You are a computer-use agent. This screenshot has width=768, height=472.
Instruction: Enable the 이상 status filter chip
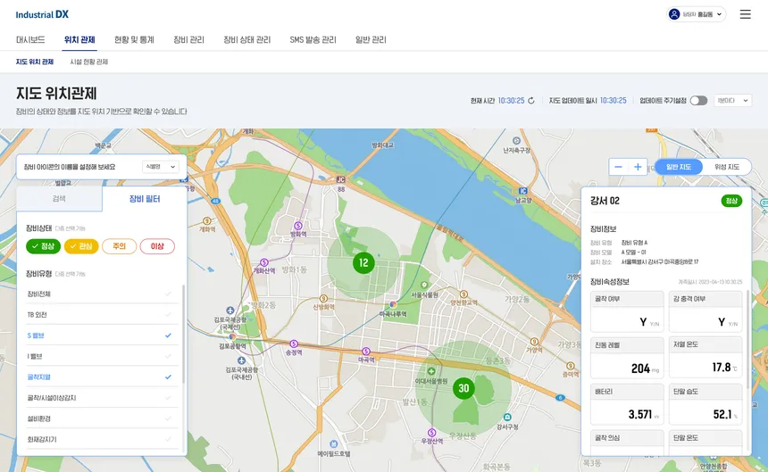tap(157, 246)
